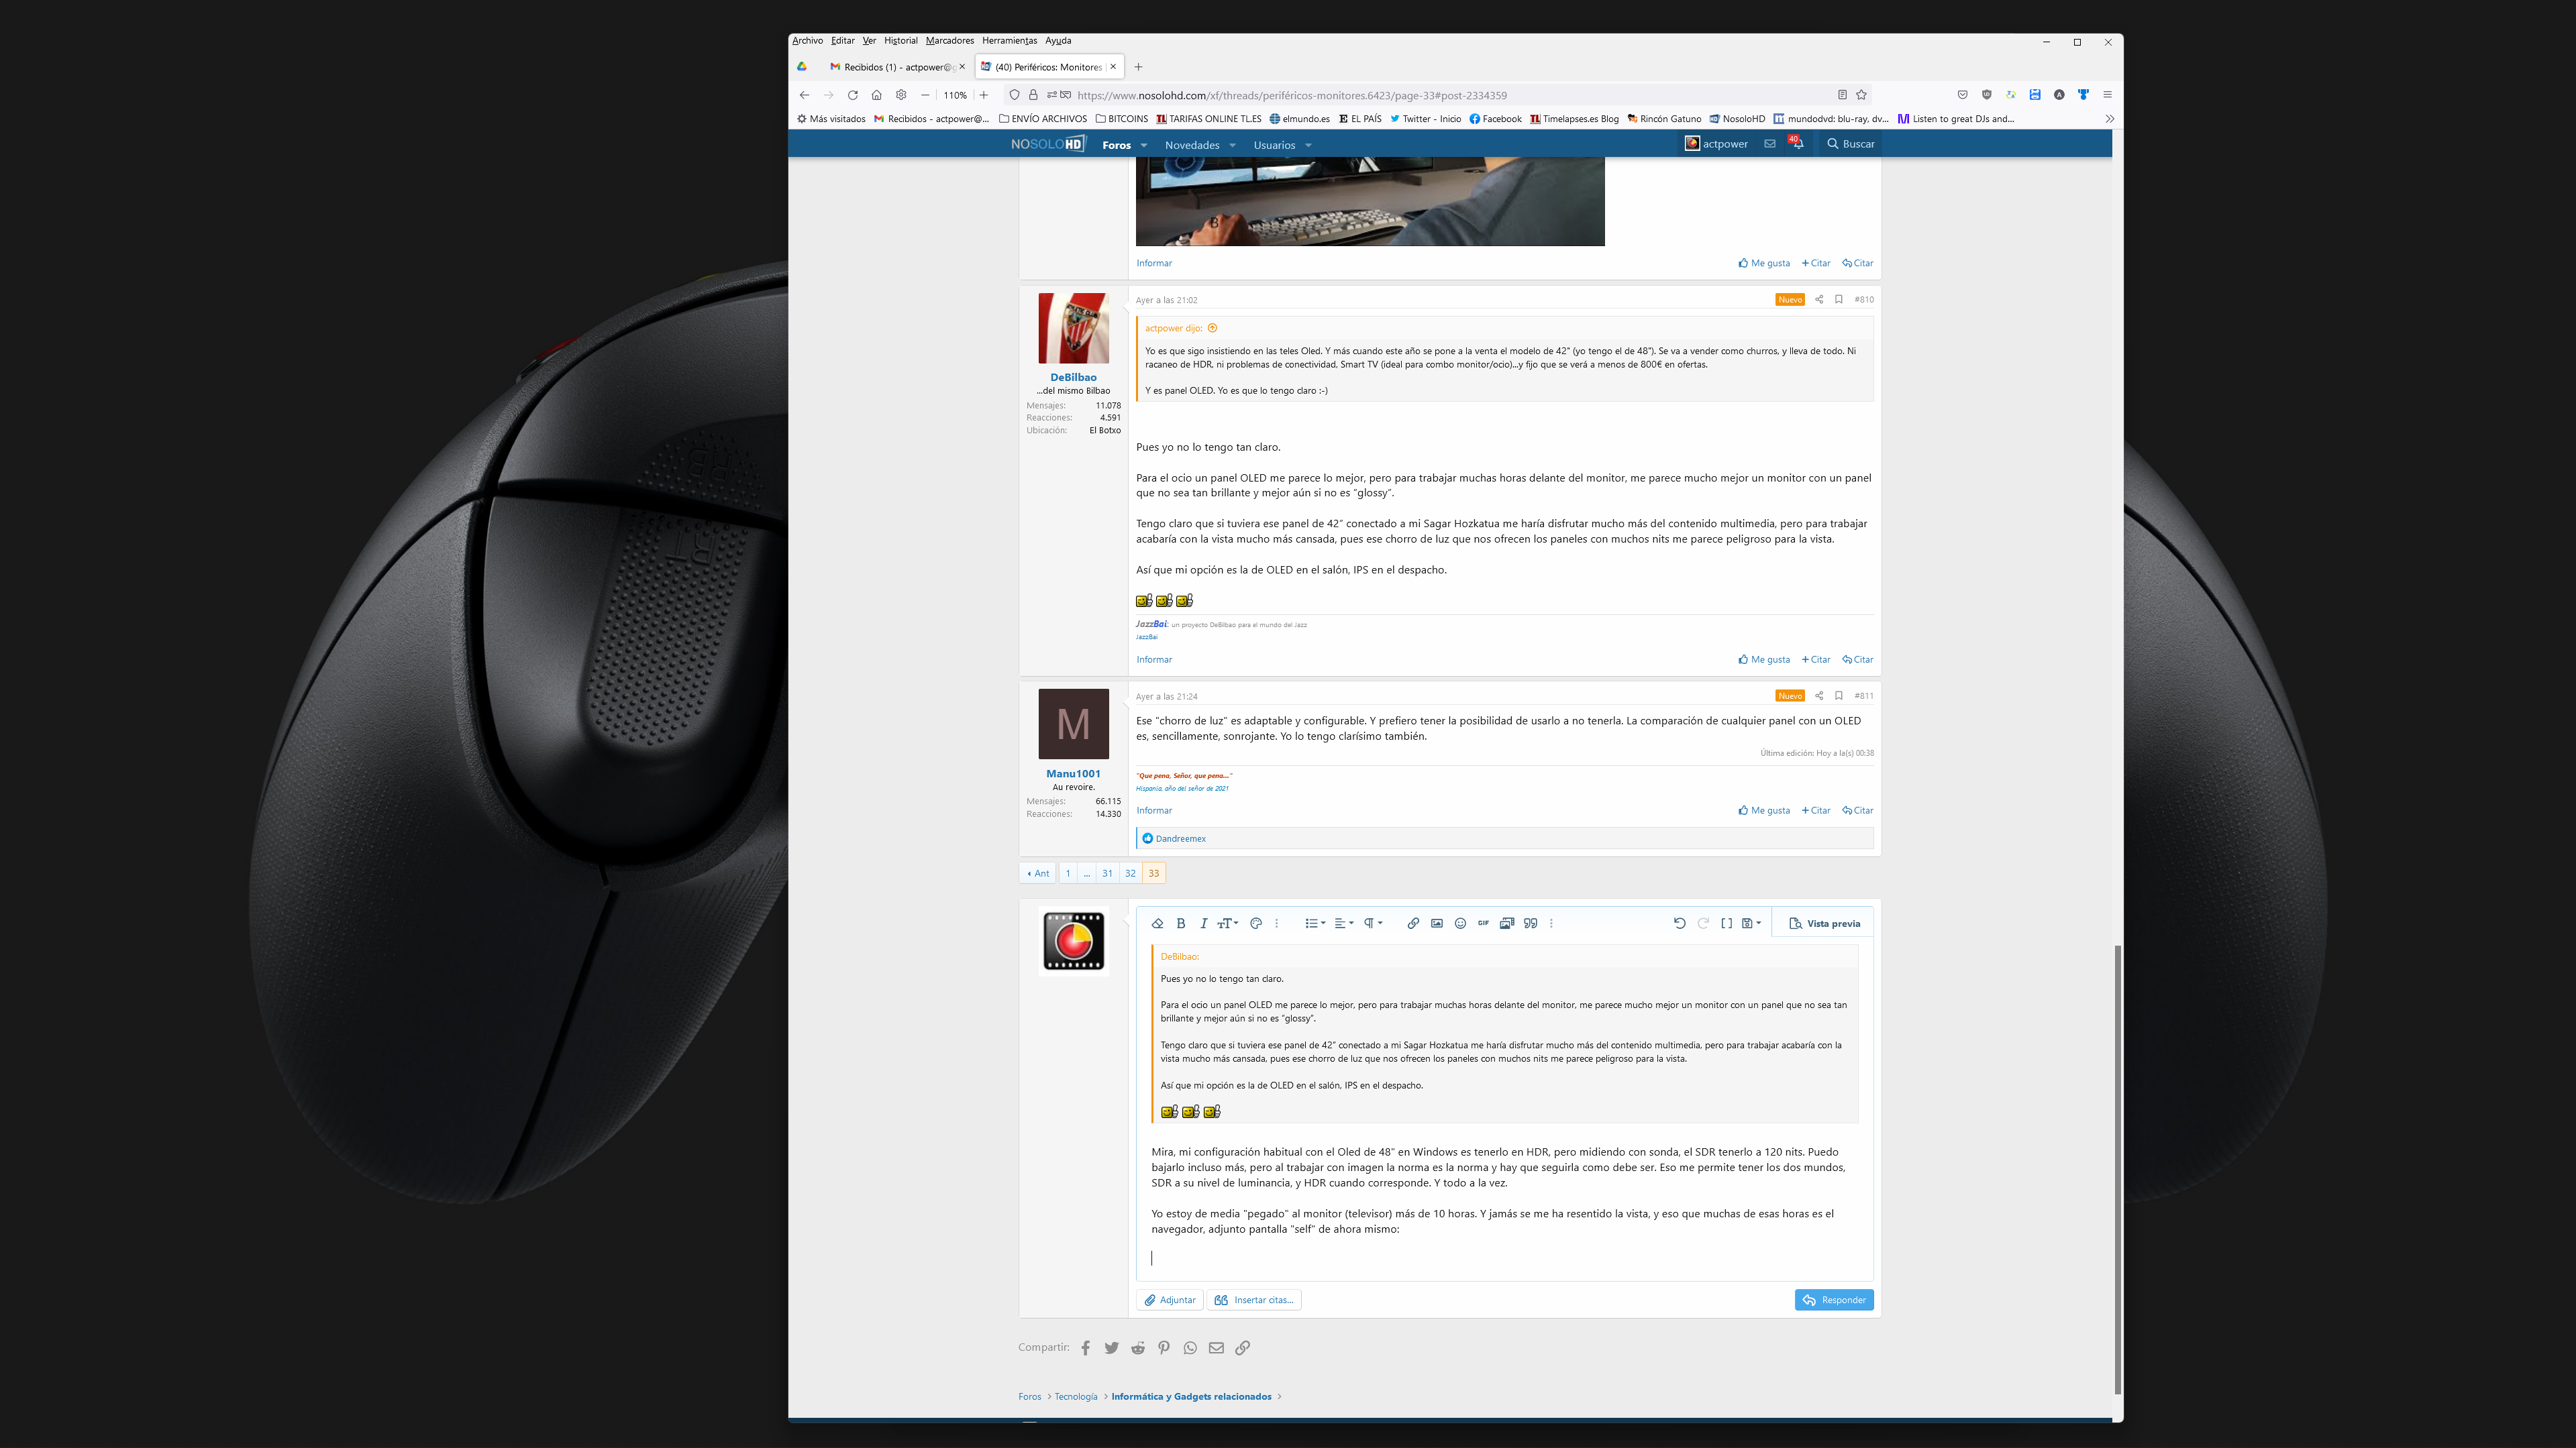Open the text color palette icon

tap(1256, 924)
